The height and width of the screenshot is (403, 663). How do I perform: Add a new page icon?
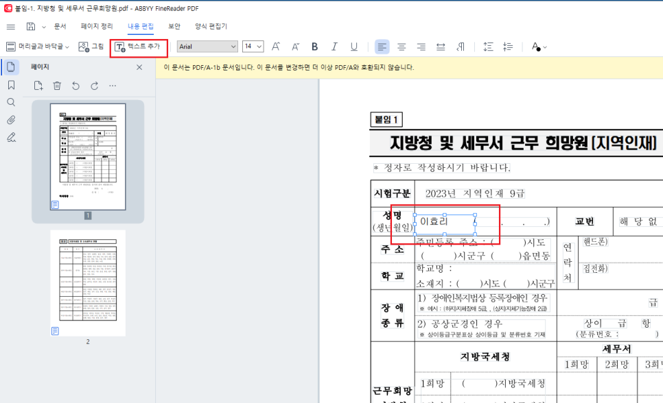tap(38, 86)
